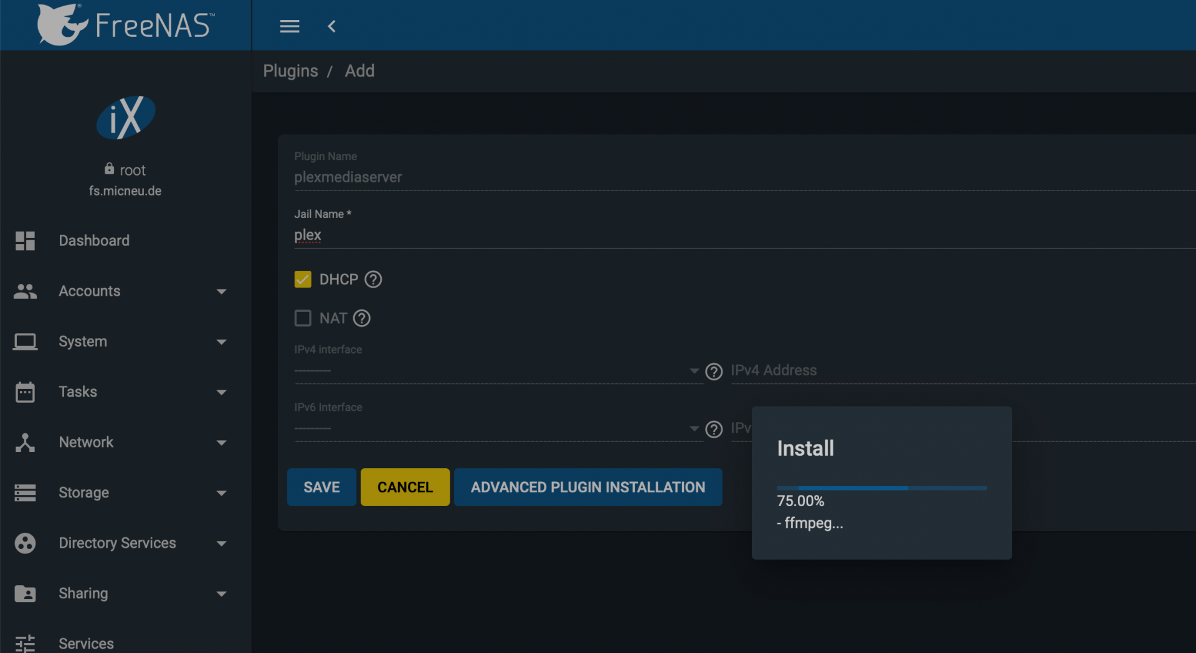This screenshot has width=1196, height=653.
Task: Open ADVANCED PLUGIN INSTALLATION
Action: click(588, 487)
